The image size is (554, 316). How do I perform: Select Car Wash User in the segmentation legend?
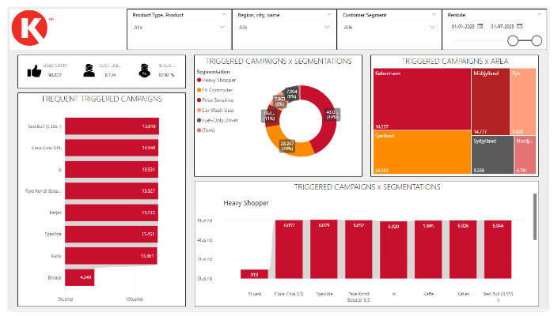point(215,111)
